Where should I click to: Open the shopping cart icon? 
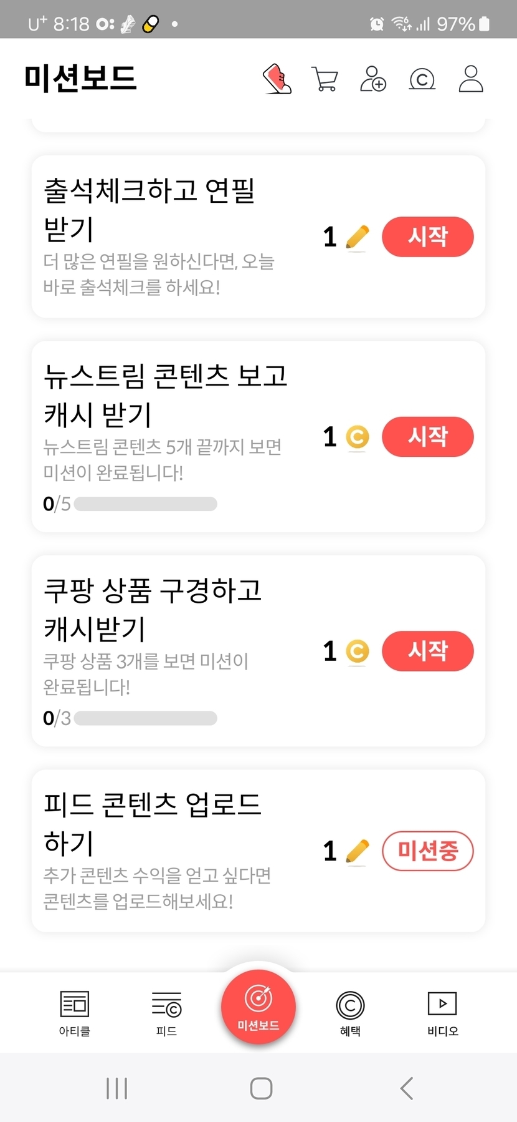point(325,79)
